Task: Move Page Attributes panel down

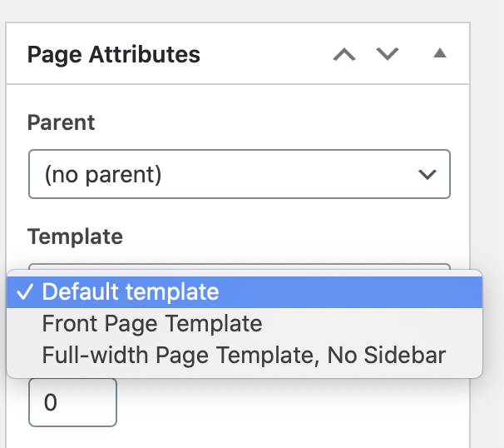Action: pos(388,55)
